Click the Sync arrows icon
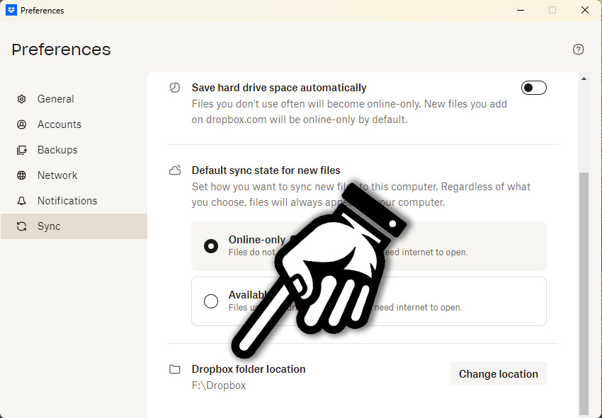602x418 pixels. pyautogui.click(x=22, y=226)
